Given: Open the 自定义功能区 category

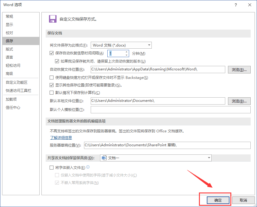Looking at the screenshot, I should (x=21, y=82).
